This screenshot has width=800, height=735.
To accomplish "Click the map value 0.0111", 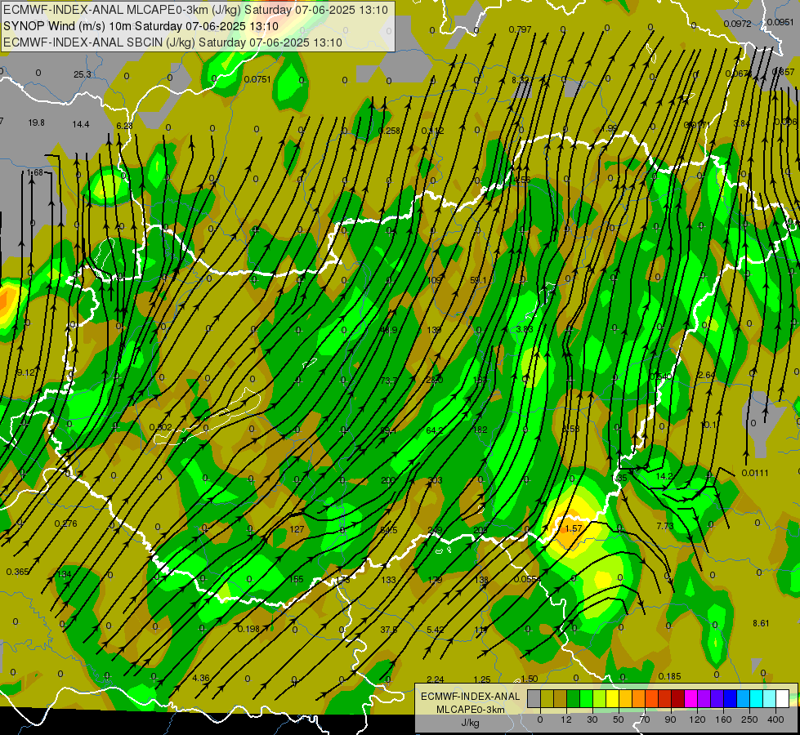I will pyautogui.click(x=754, y=473).
